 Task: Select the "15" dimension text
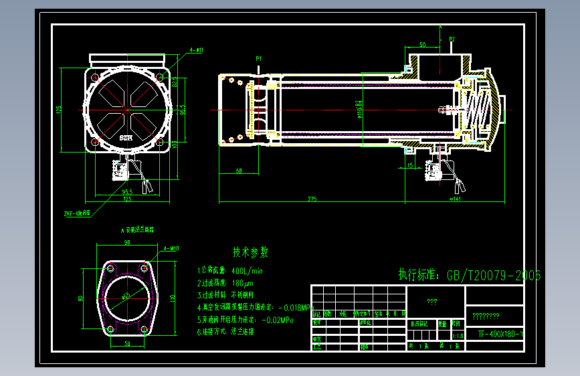(410, 165)
